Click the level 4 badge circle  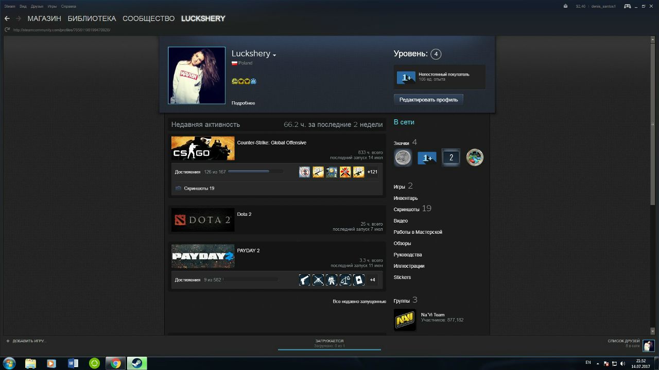(436, 54)
